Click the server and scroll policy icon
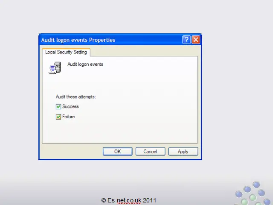273x205 pixels. point(55,68)
